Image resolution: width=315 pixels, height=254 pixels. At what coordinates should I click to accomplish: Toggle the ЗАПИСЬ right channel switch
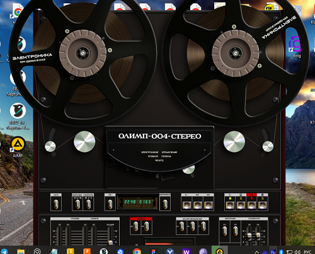coord(147,226)
